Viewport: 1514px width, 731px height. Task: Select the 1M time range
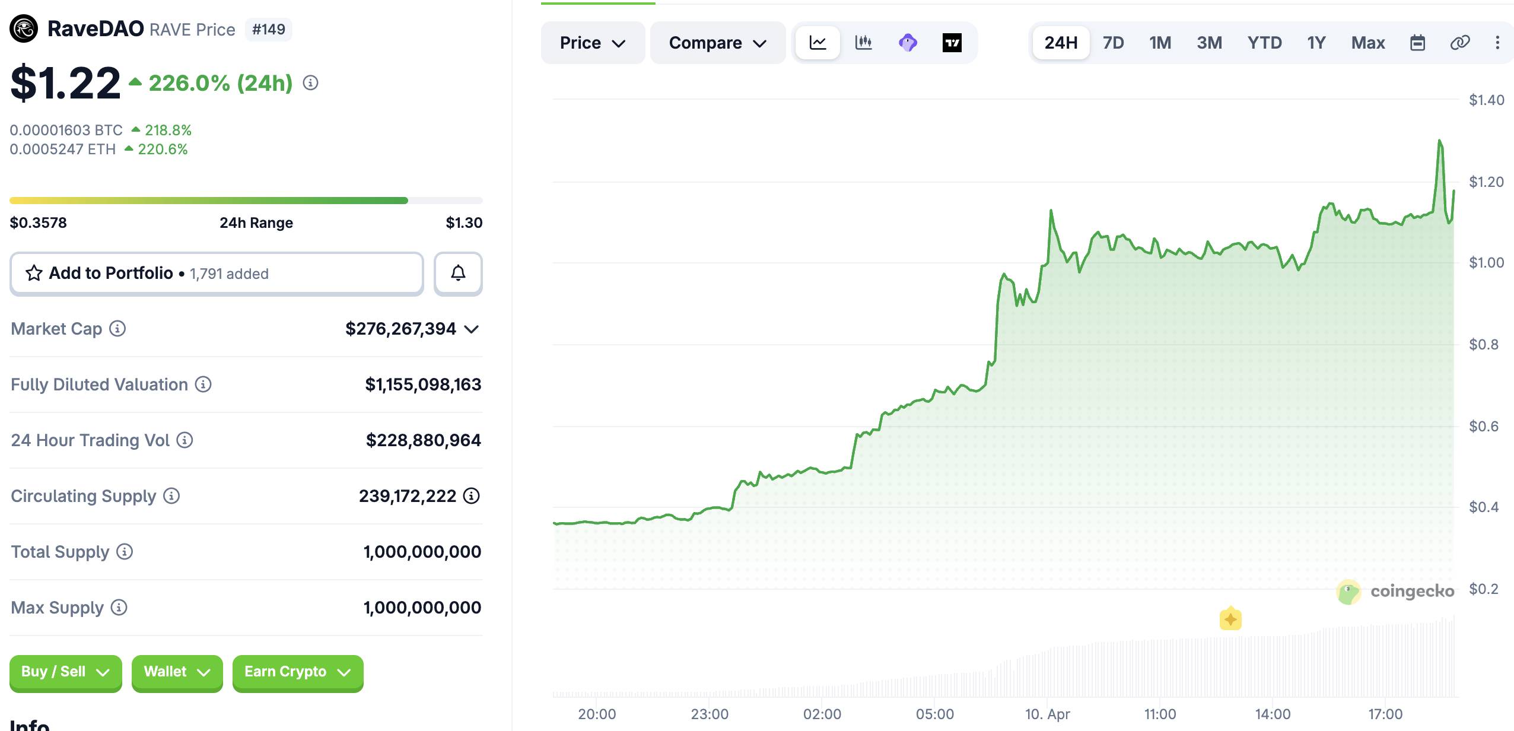[1160, 43]
